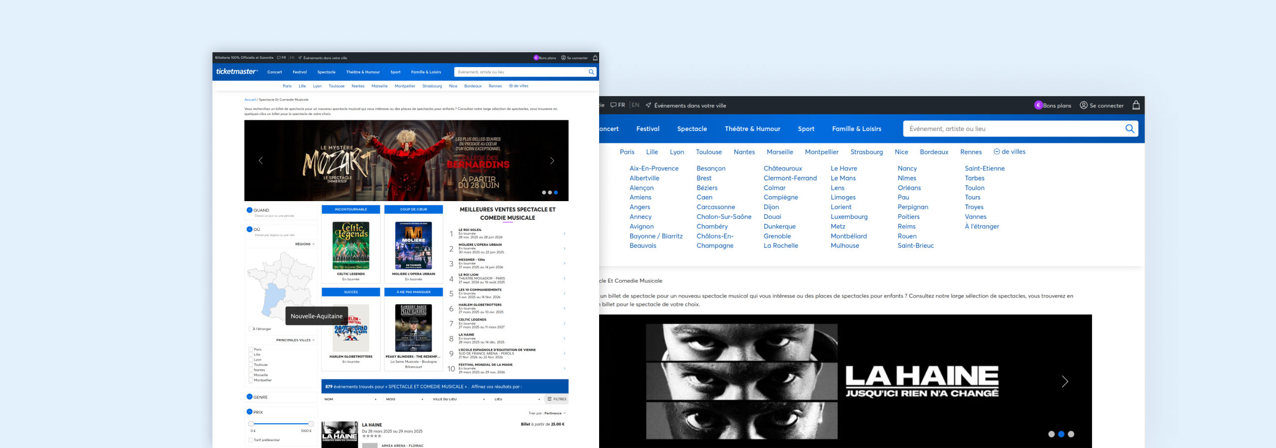Click location arrow icon in left page header
The height and width of the screenshot is (448, 1276).
point(300,58)
